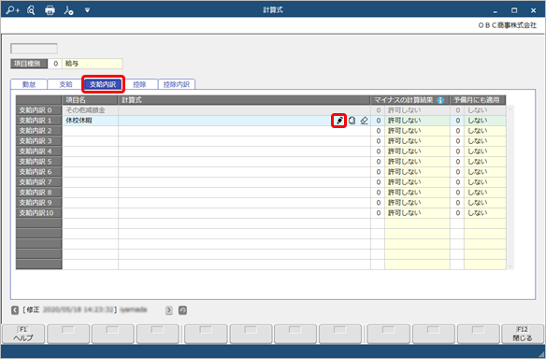Image resolution: width=546 pixels, height=359 pixels.
Task: Open the title bar dropdown arrow
Action: pos(87,10)
